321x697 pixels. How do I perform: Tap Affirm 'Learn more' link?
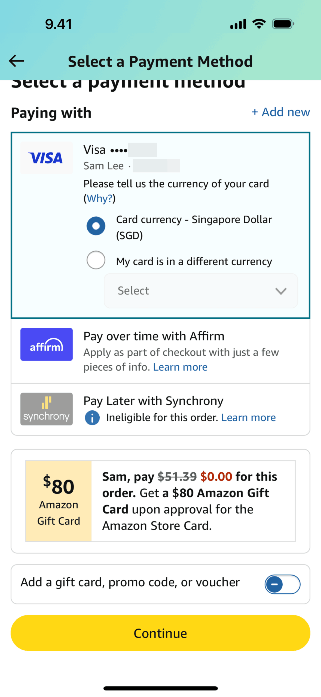tap(180, 367)
